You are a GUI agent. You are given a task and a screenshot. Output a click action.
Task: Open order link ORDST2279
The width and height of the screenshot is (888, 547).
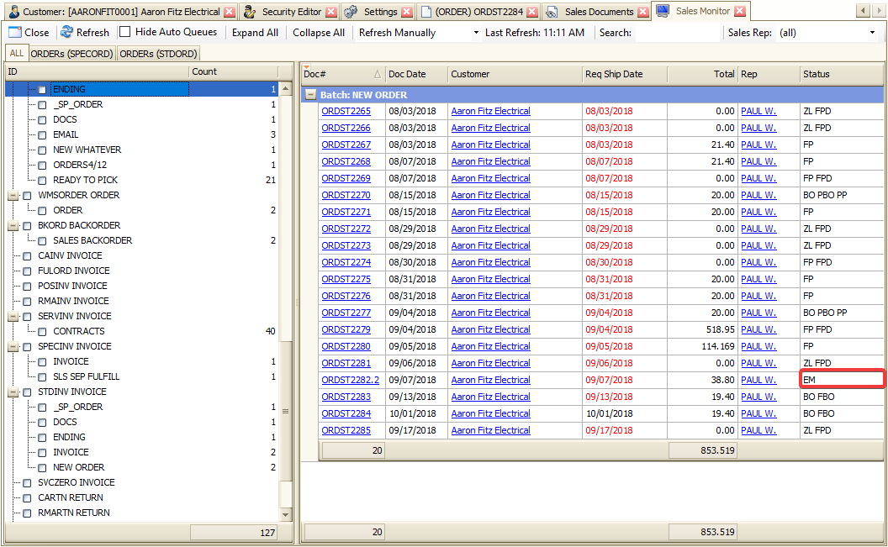coord(346,329)
